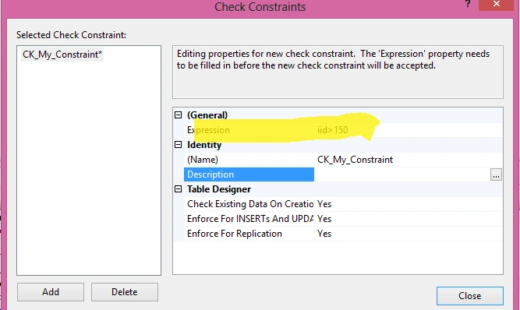Click the Close button

point(470,296)
